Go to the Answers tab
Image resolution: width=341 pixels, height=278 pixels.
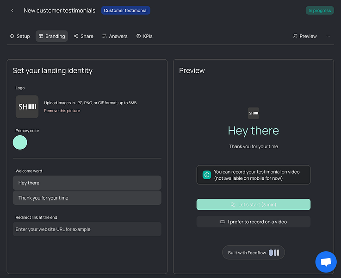pos(115,36)
